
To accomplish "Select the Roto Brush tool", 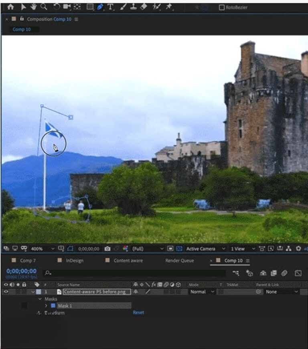I will [156, 7].
